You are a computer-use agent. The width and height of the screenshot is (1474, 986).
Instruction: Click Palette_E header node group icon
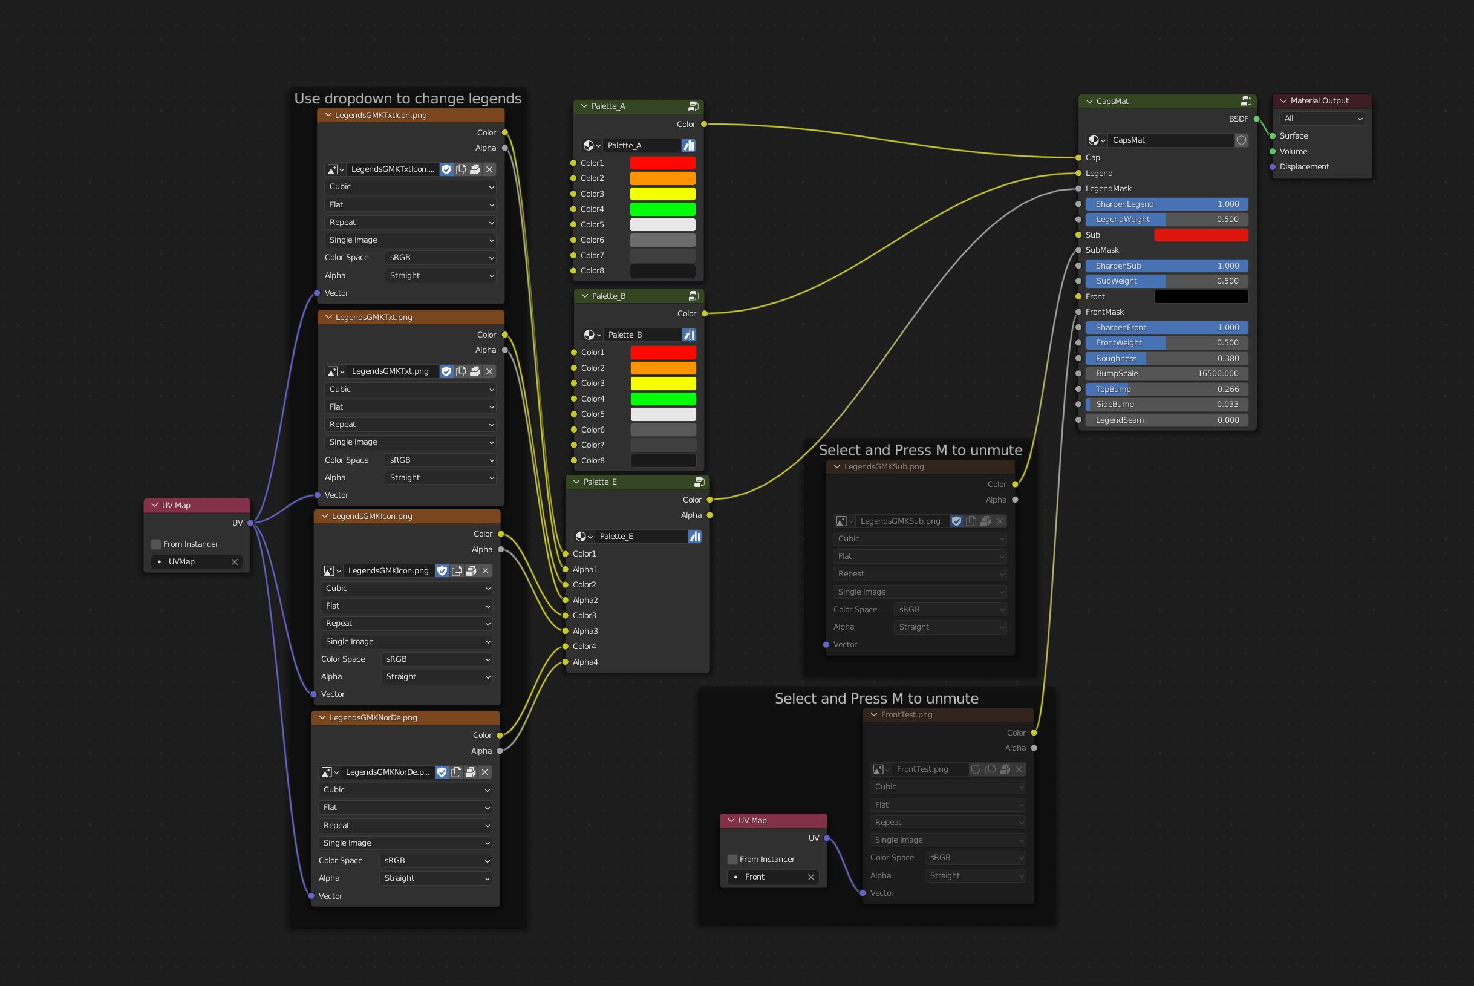pyautogui.click(x=699, y=482)
